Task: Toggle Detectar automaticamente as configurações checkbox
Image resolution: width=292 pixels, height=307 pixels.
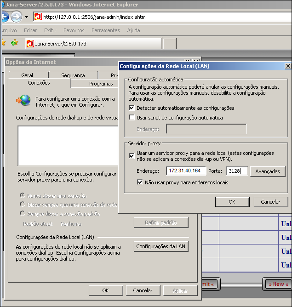Action: pyautogui.click(x=132, y=108)
